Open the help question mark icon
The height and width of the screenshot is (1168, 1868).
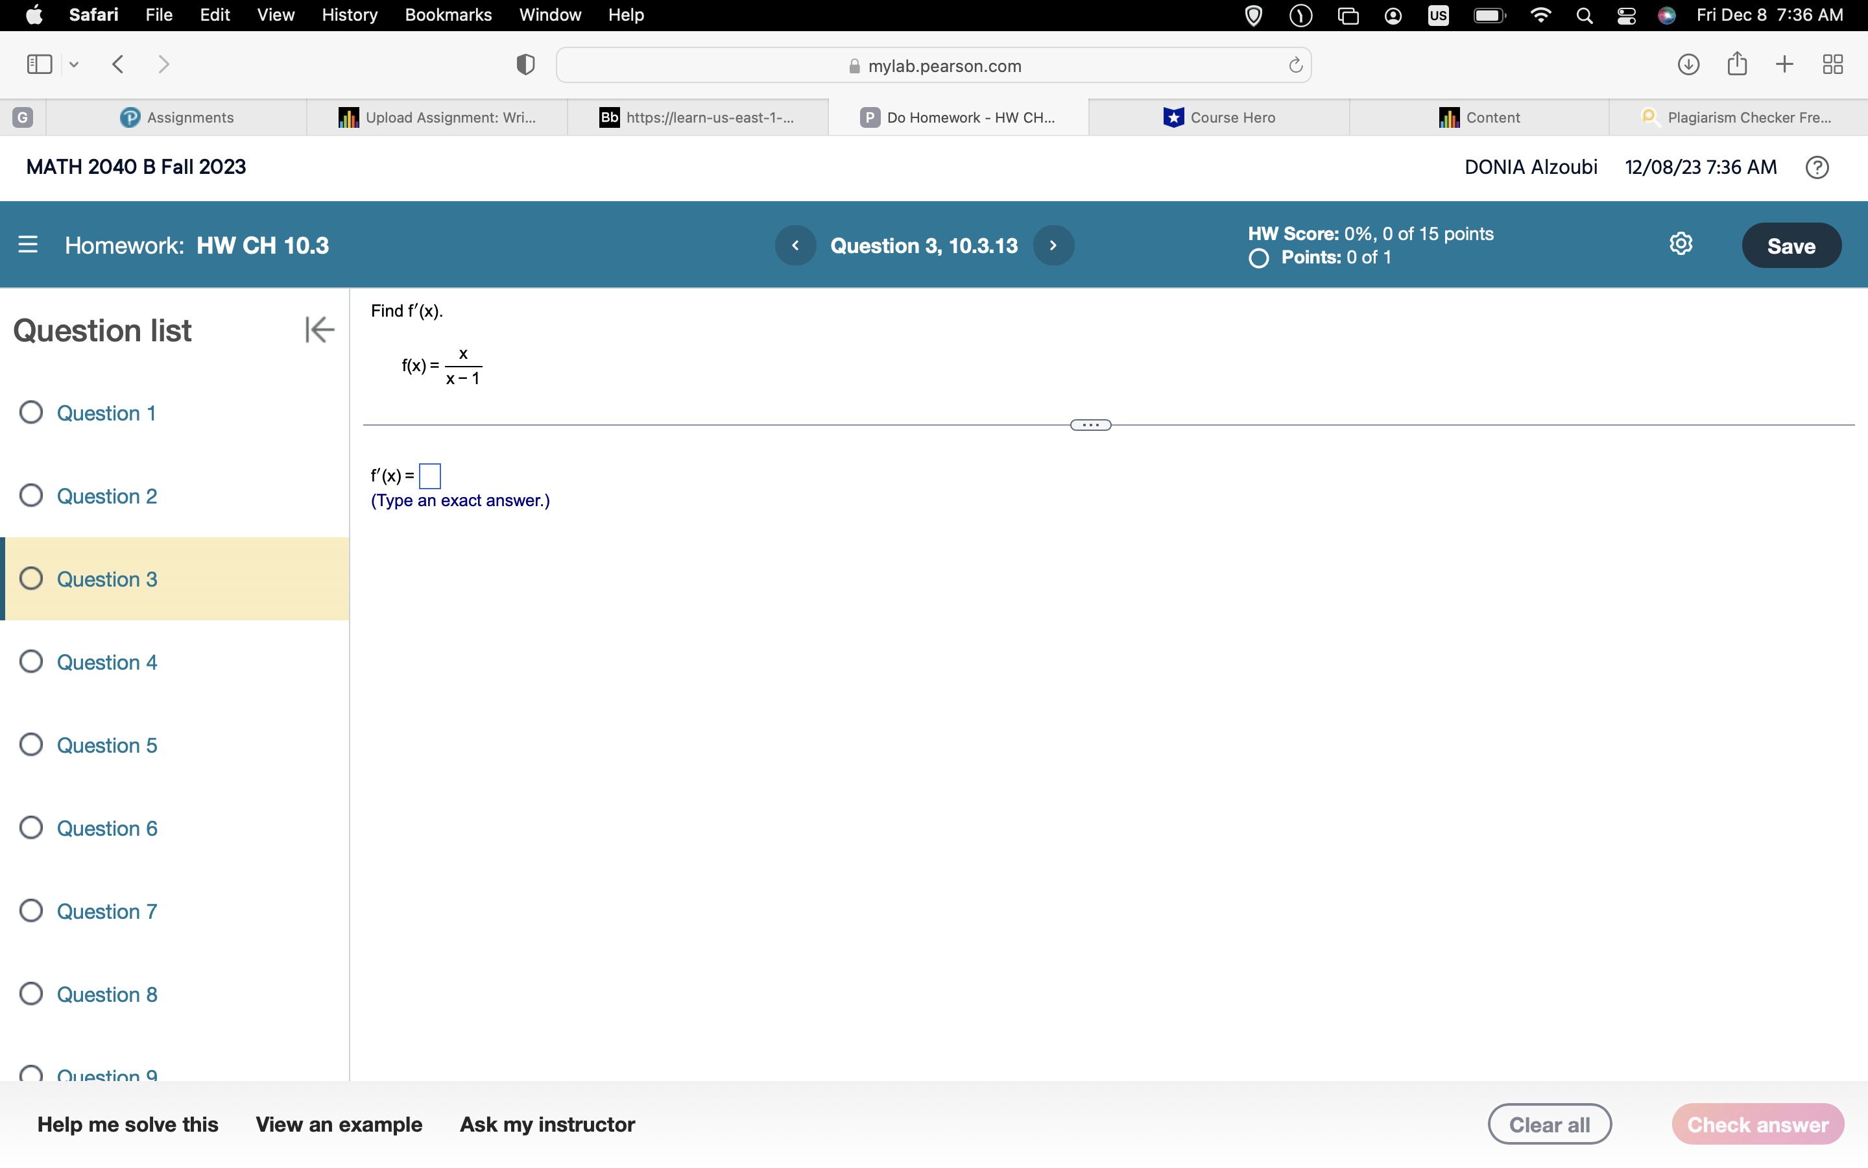[1817, 167]
